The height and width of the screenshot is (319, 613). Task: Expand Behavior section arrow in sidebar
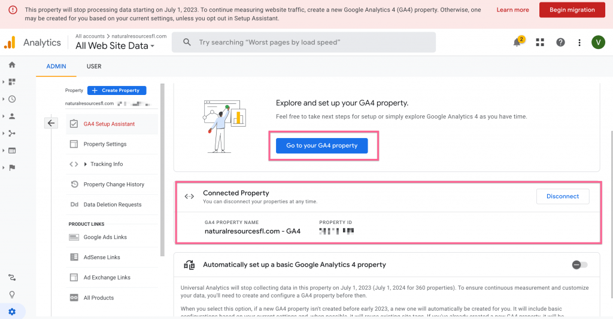4,151
